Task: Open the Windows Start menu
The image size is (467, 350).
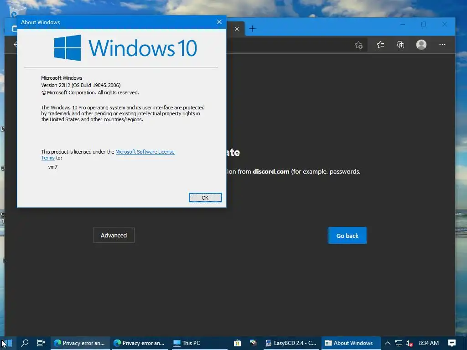Action: point(7,343)
